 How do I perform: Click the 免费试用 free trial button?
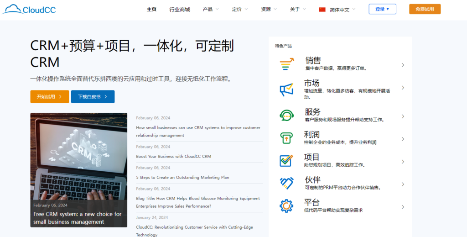[425, 9]
